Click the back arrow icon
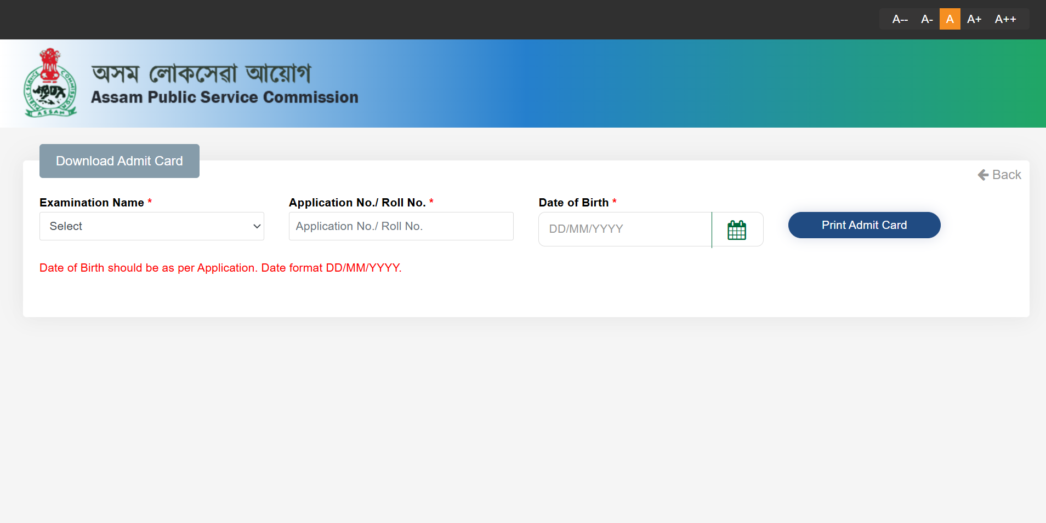 [x=984, y=175]
